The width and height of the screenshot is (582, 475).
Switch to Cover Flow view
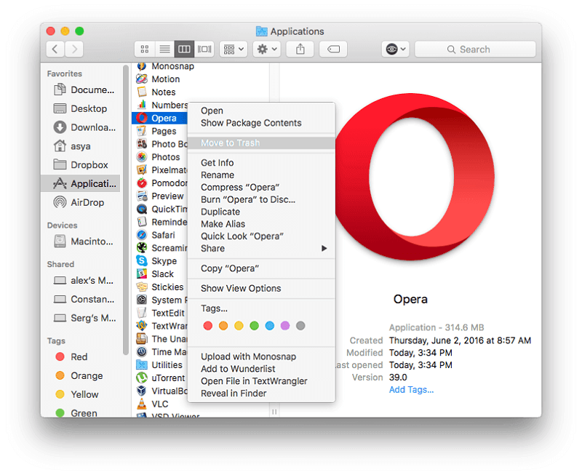point(204,49)
